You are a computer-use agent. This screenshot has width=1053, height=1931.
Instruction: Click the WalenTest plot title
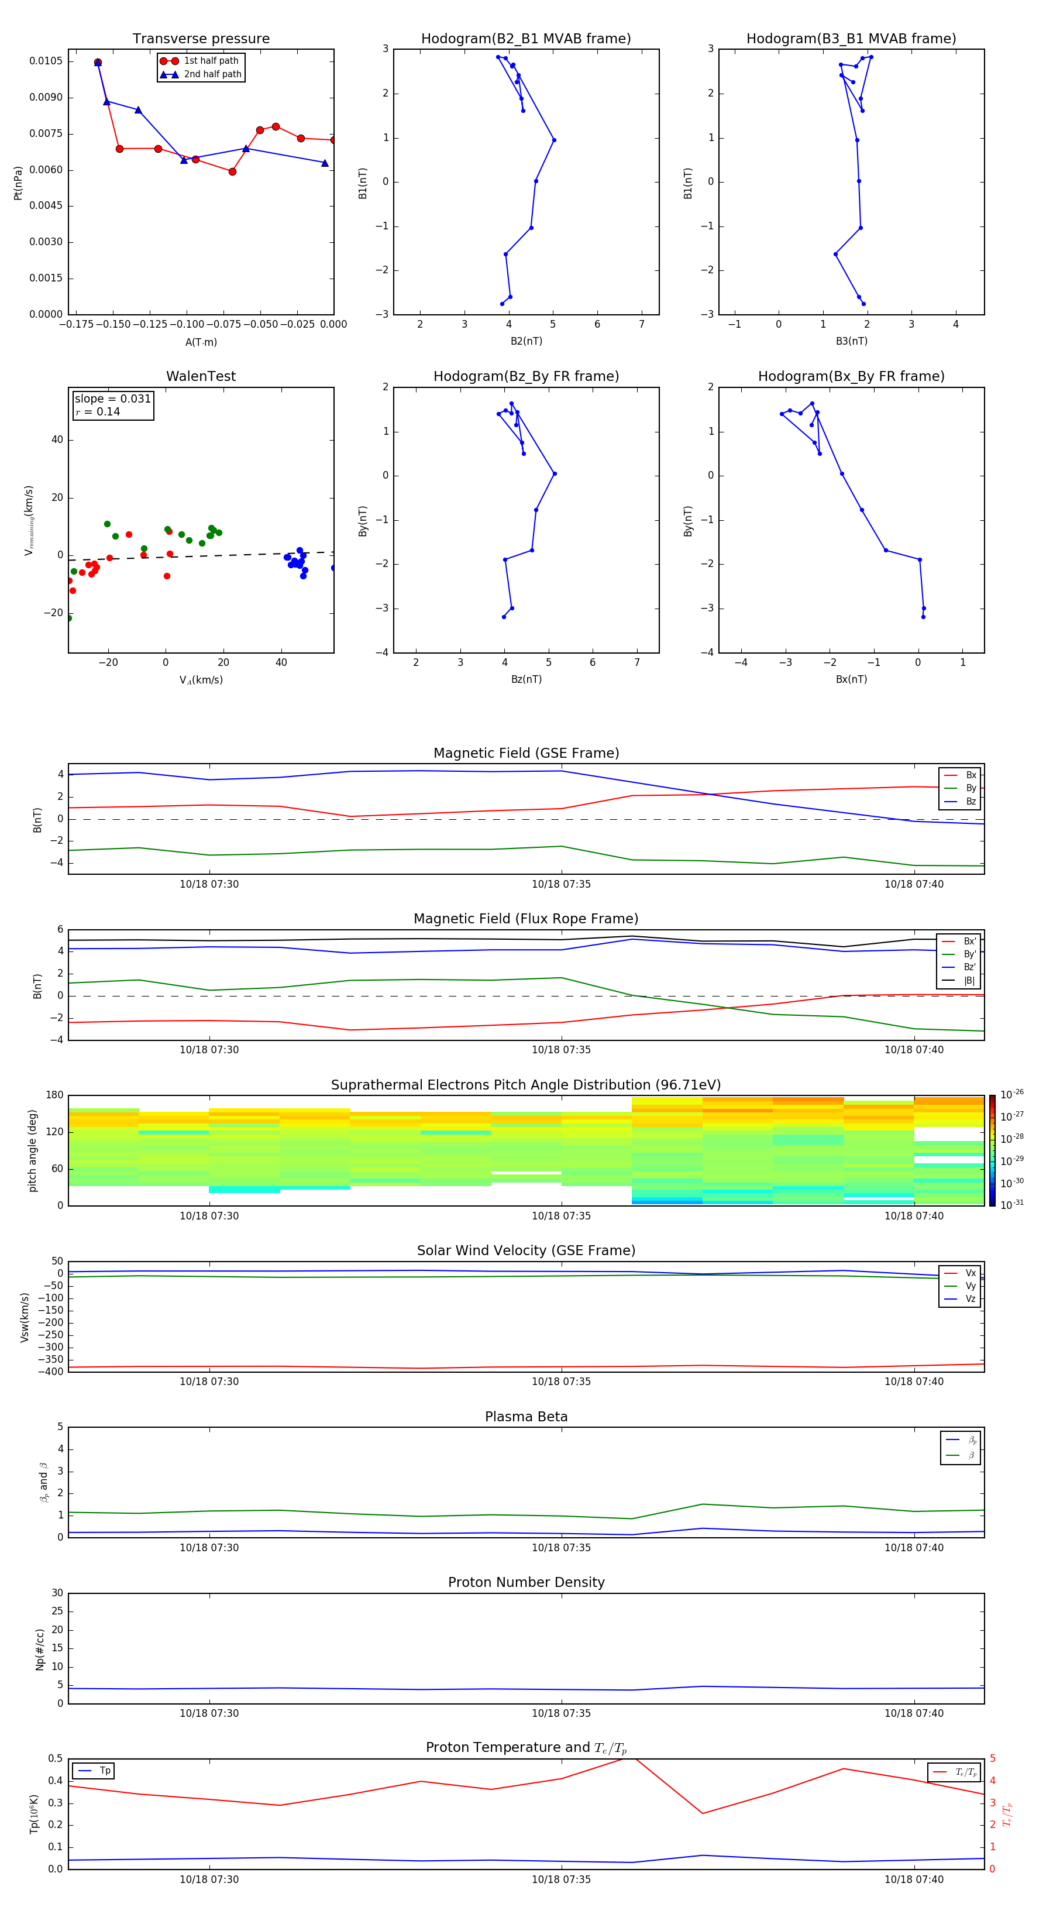[x=201, y=376]
